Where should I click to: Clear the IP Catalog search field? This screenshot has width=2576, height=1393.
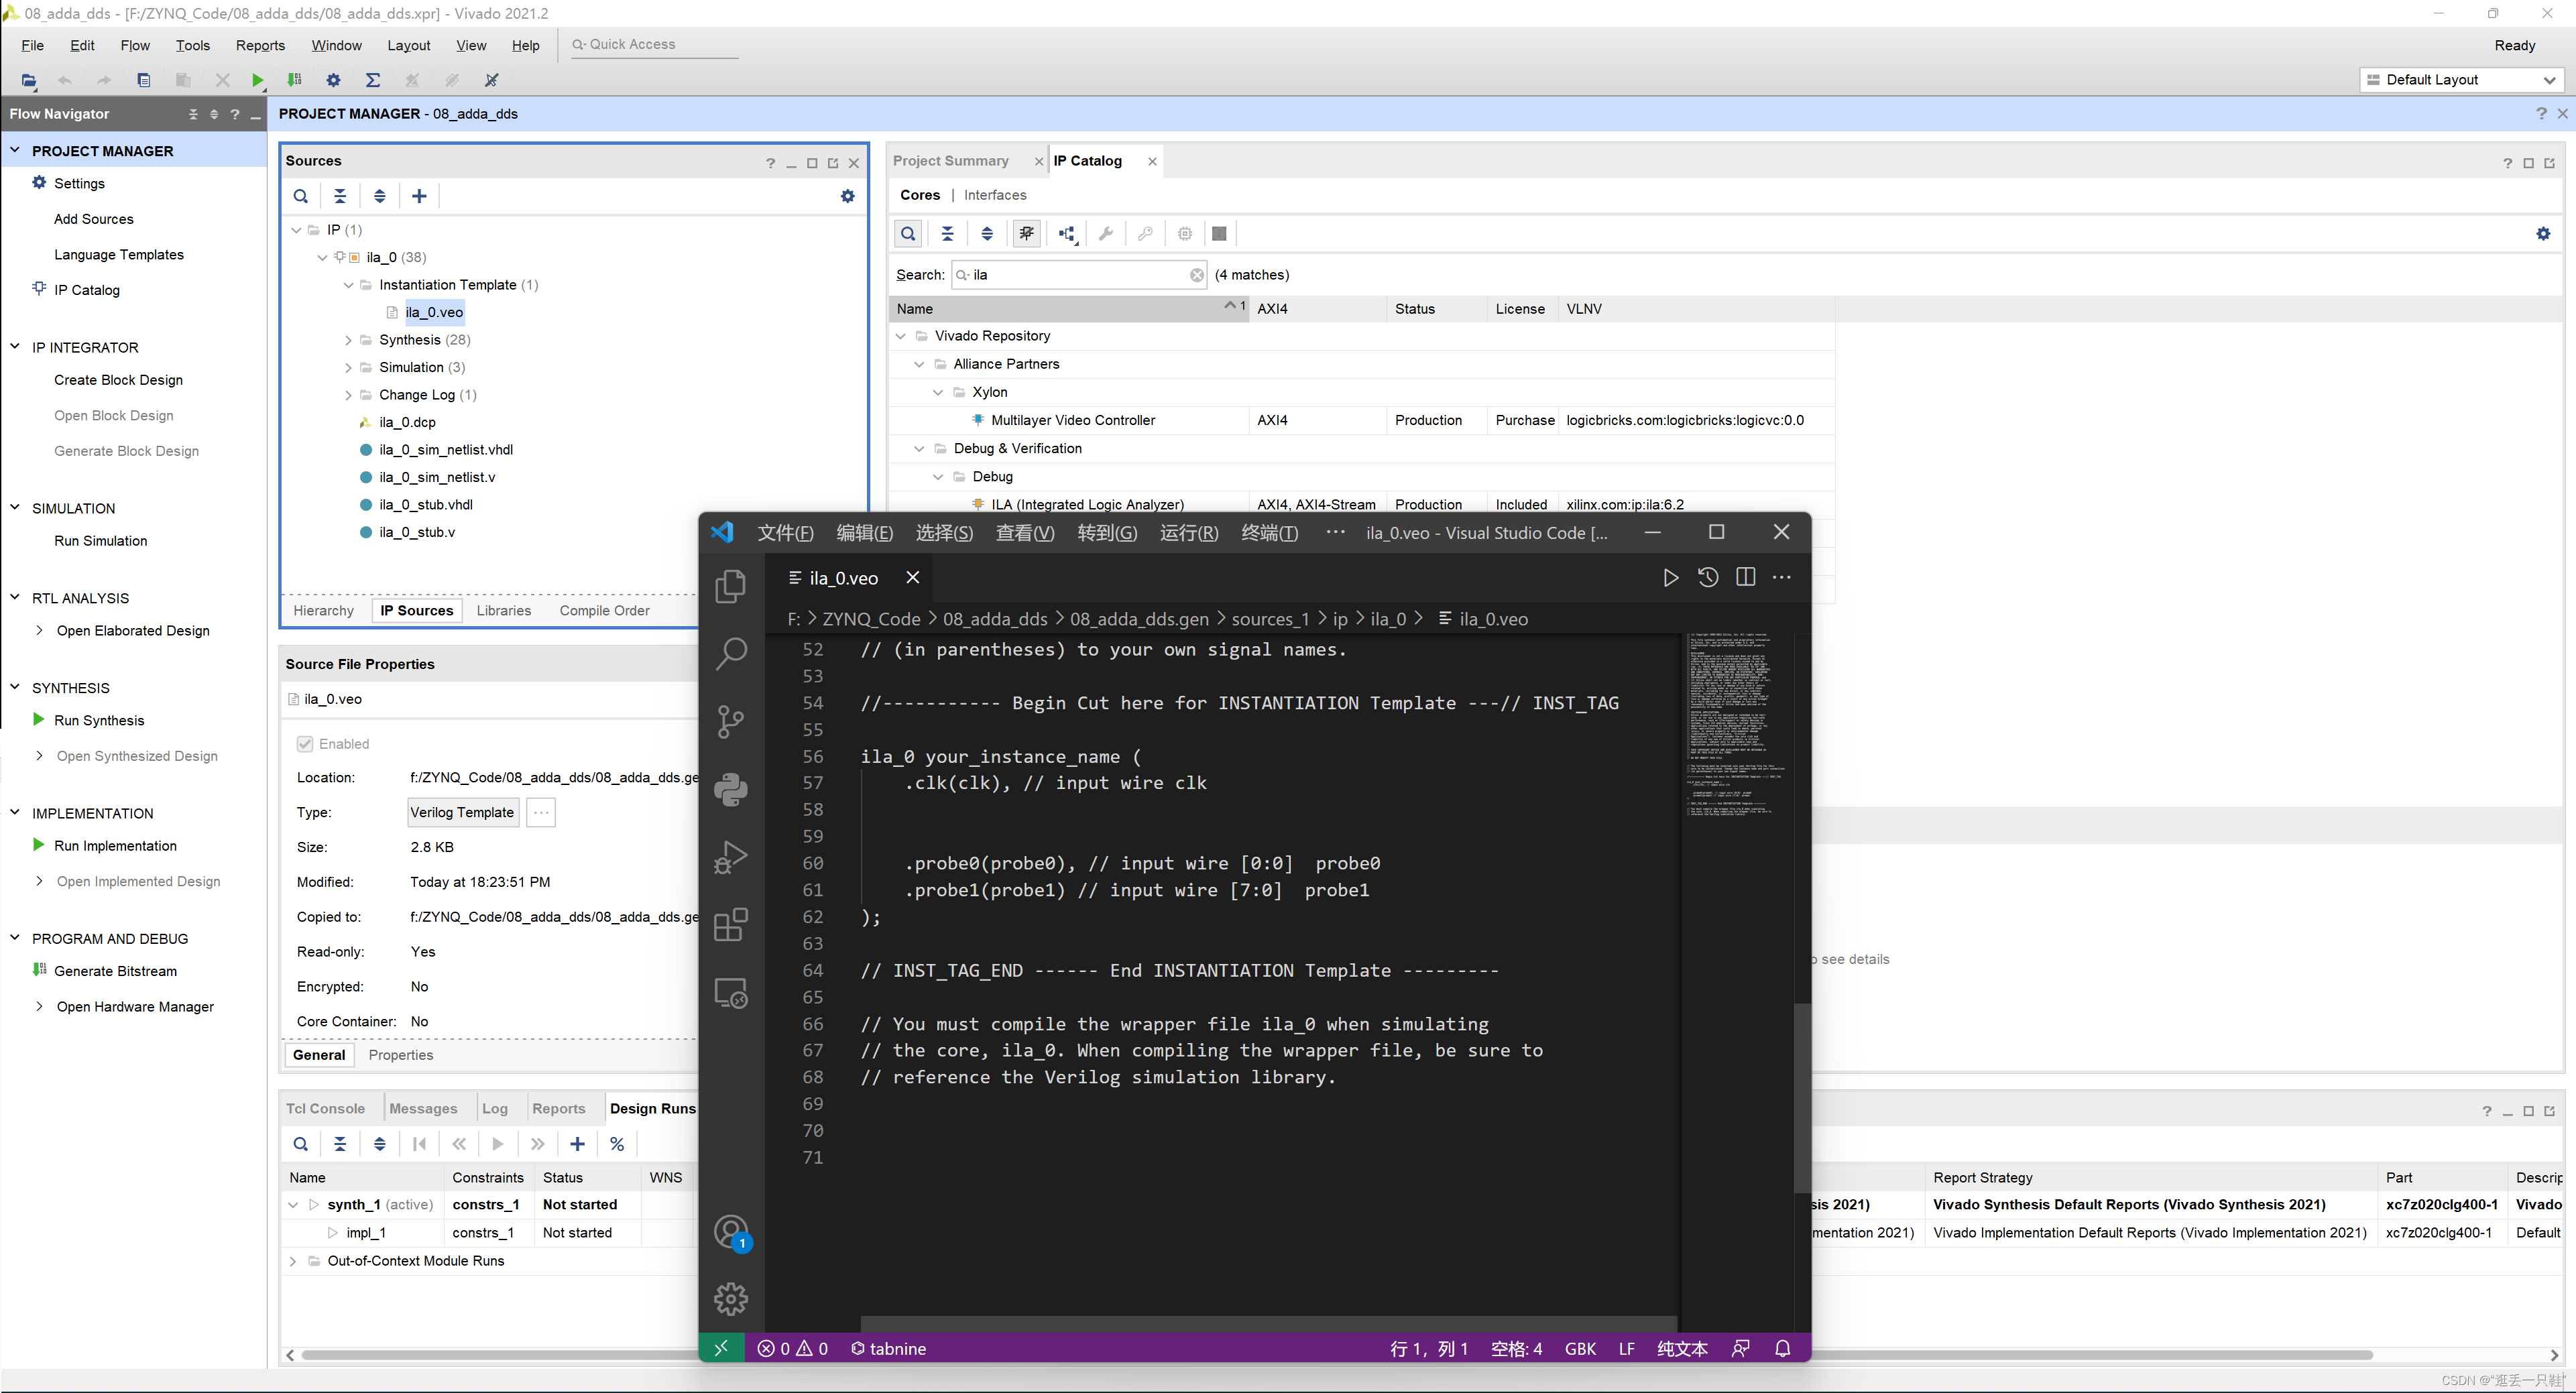1197,275
